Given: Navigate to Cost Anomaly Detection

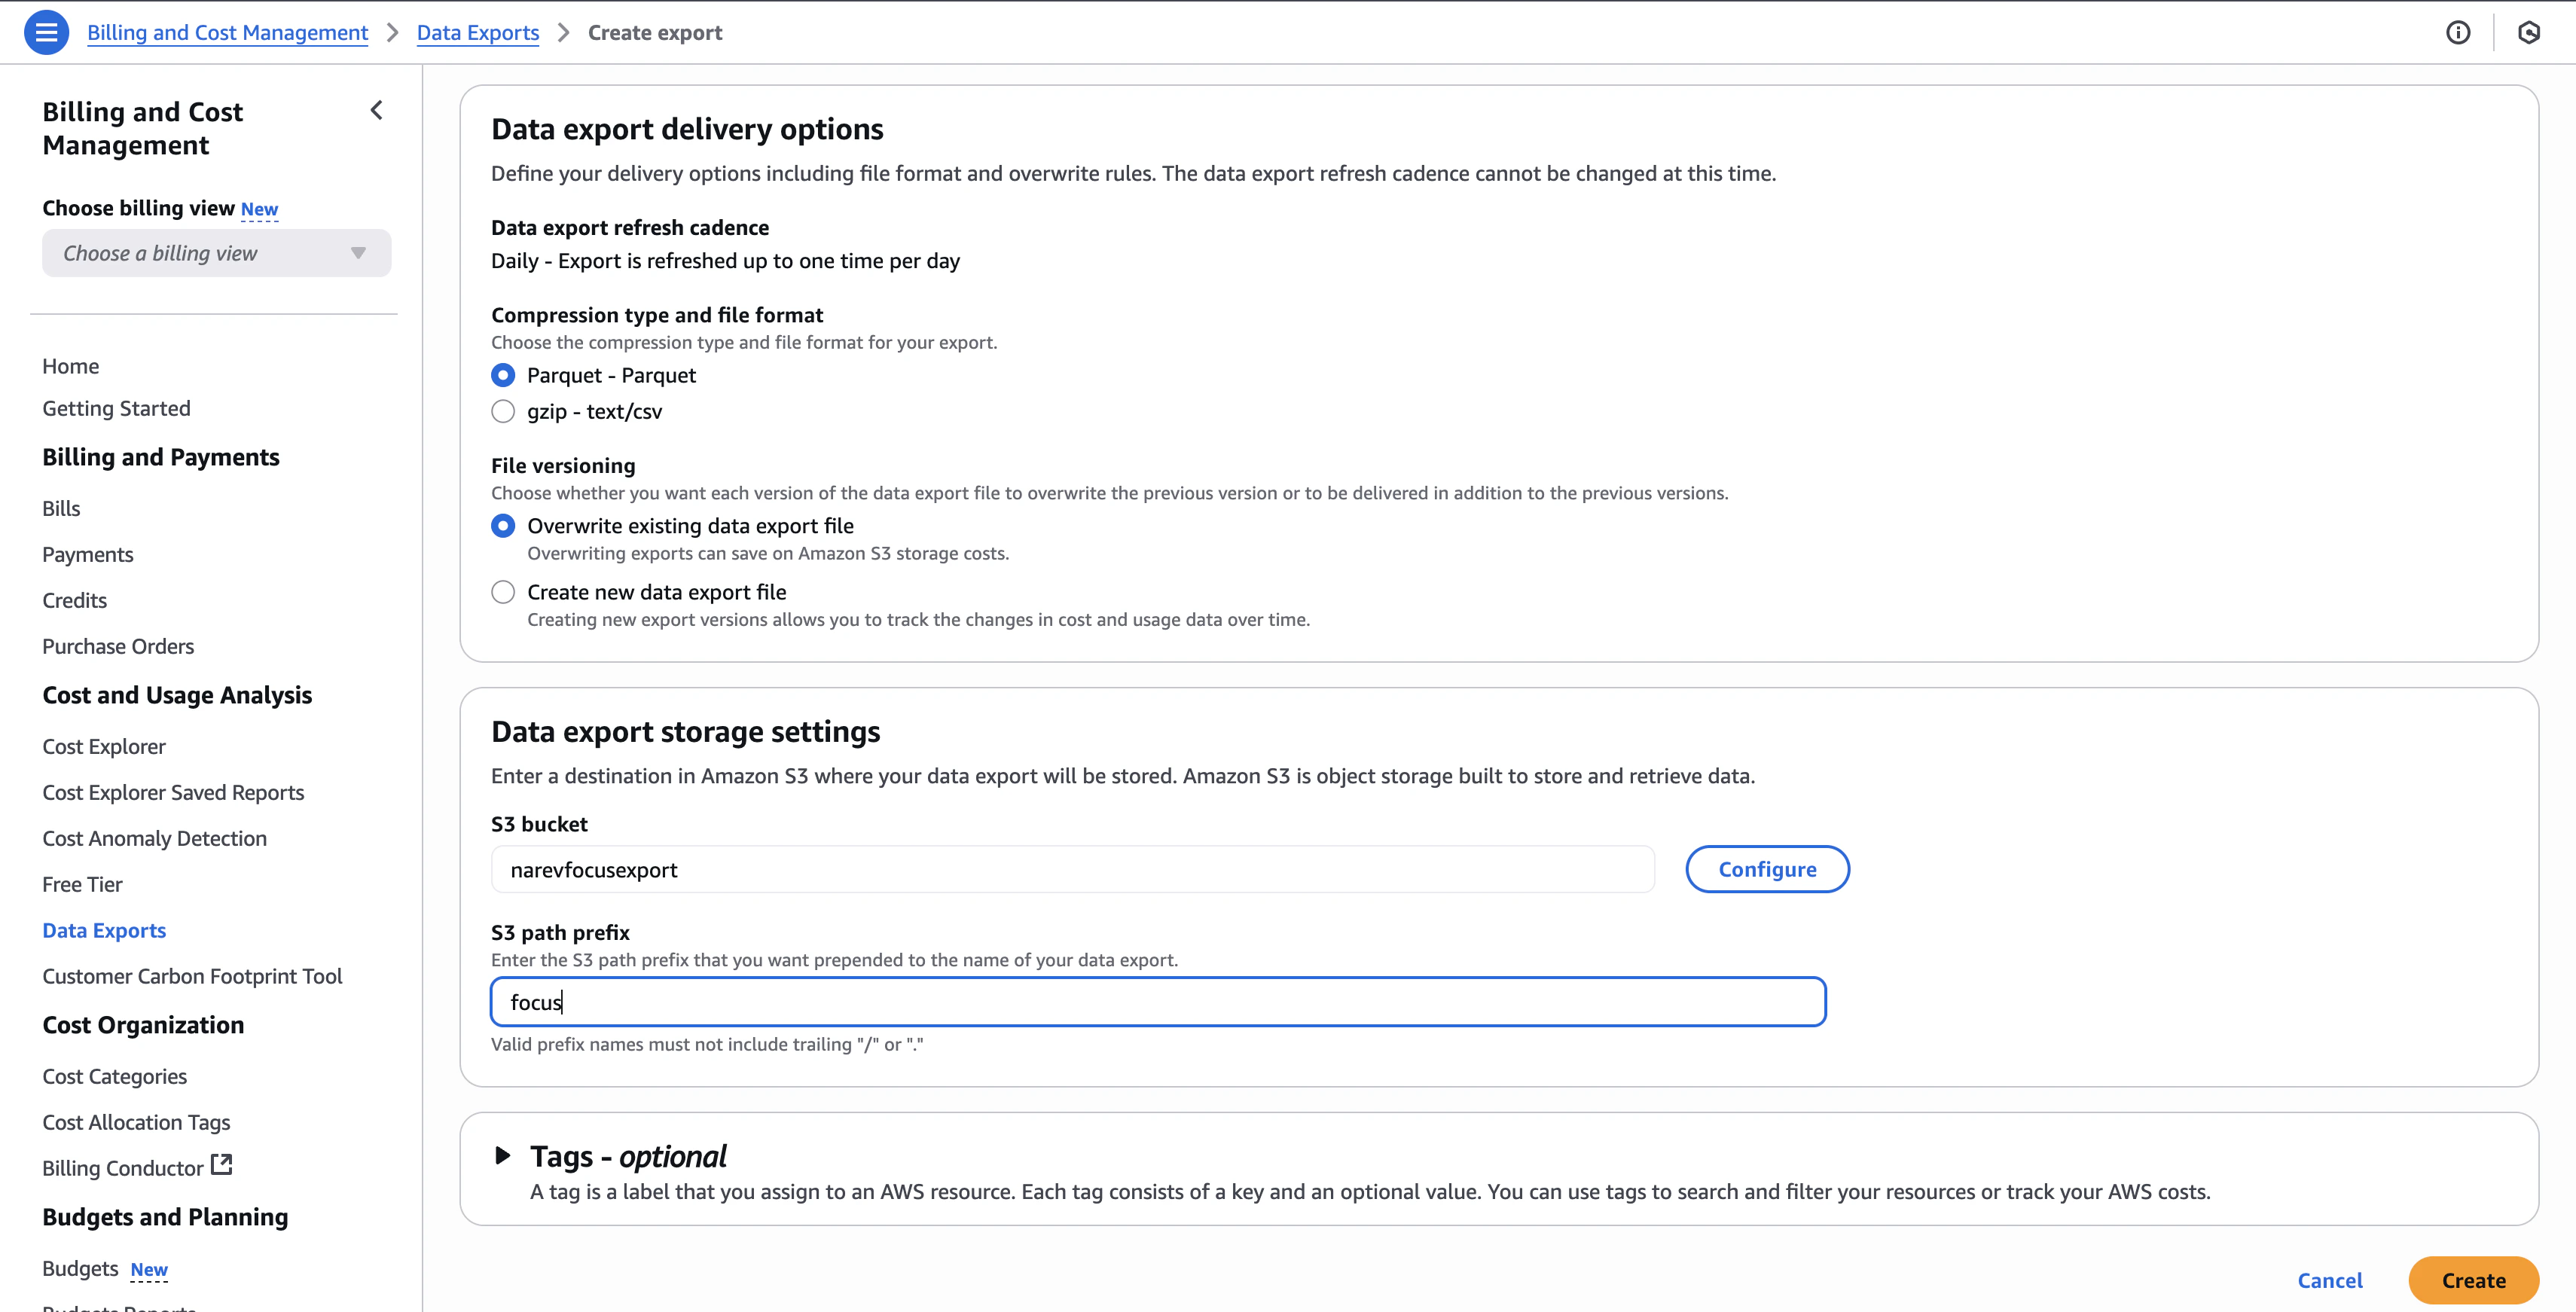Looking at the screenshot, I should 154,838.
